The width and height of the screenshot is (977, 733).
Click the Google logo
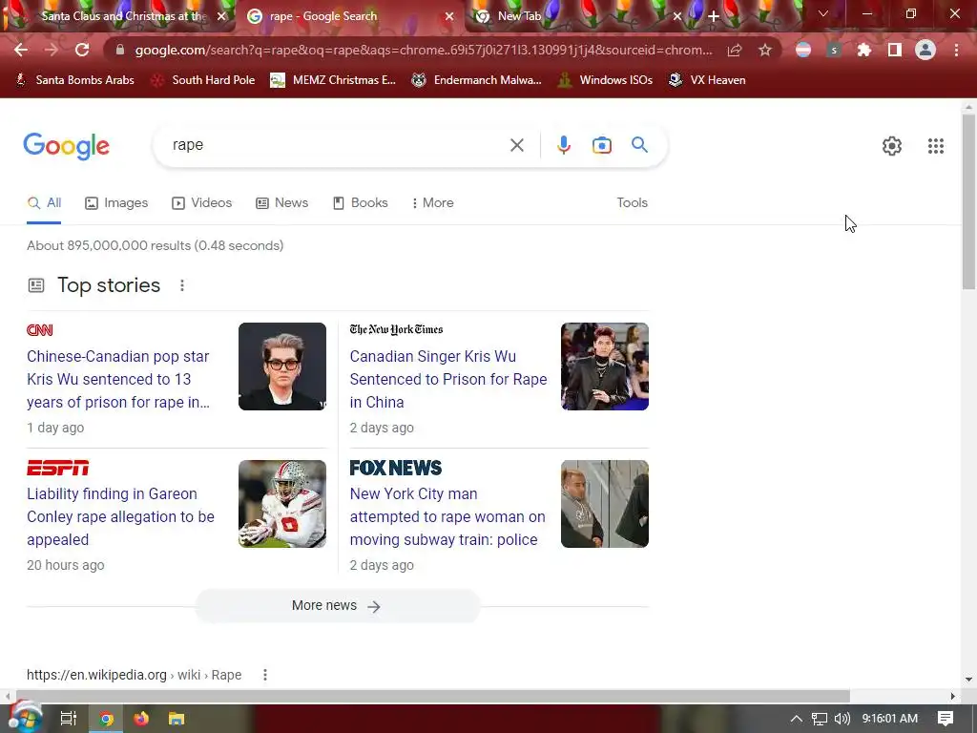66,146
